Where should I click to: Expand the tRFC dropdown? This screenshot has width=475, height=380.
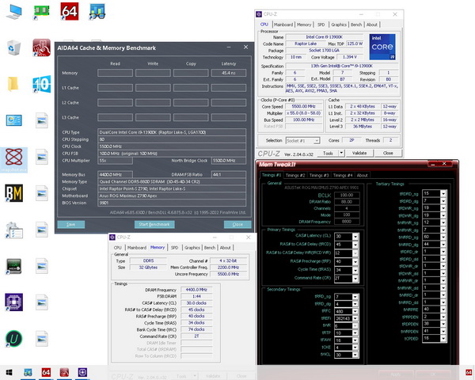click(x=355, y=311)
